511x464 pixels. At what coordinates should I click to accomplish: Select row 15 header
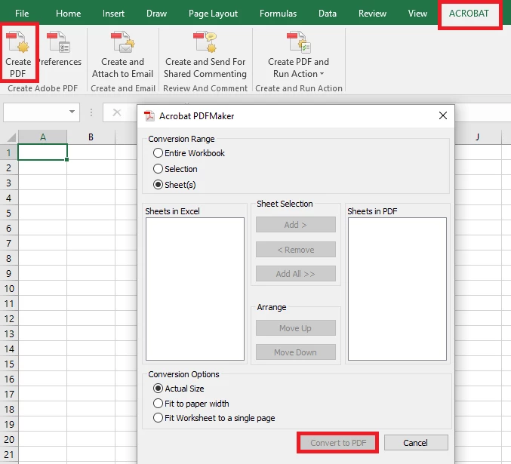(x=9, y=364)
